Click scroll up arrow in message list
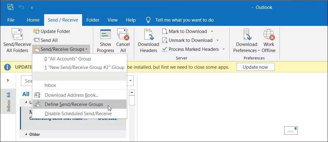 132,93
